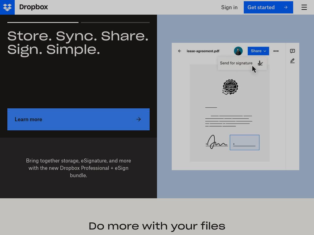The width and height of the screenshot is (314, 235).
Task: Click the existing handwritten signature
Action: pos(217,142)
